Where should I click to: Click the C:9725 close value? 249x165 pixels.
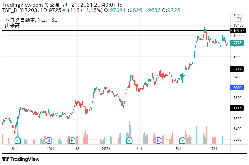click(171, 10)
